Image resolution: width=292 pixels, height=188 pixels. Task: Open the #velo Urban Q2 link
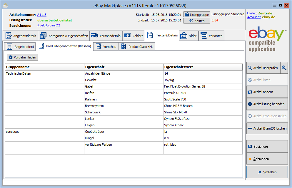pos(49,25)
